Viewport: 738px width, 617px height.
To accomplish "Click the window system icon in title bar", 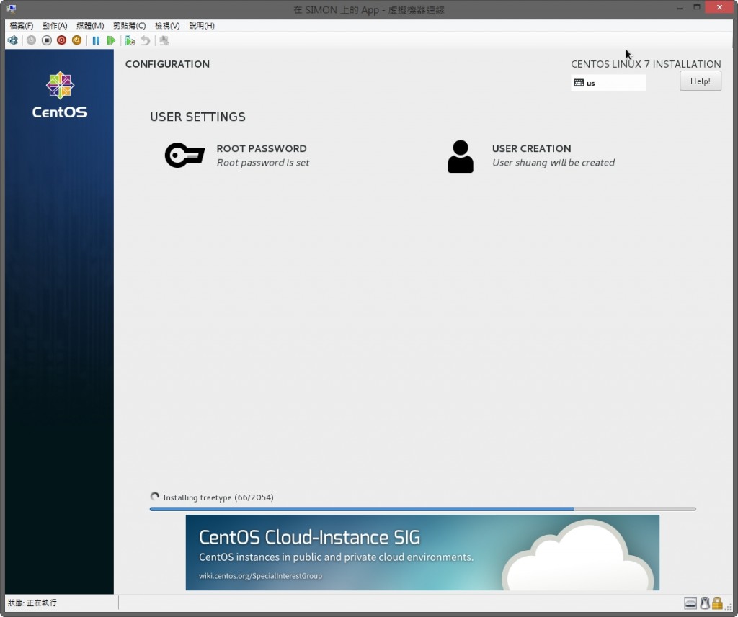I will [12, 9].
